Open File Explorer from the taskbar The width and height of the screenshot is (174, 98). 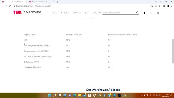[80, 95]
